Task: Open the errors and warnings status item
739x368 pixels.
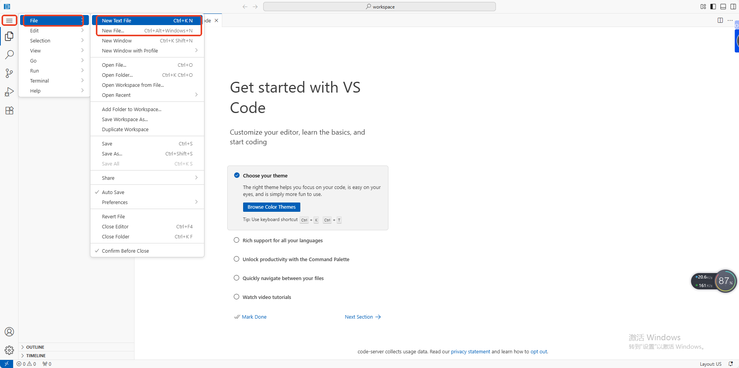Action: click(26, 364)
